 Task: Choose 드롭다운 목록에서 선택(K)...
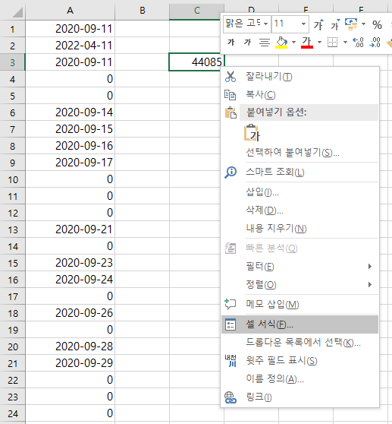(300, 343)
